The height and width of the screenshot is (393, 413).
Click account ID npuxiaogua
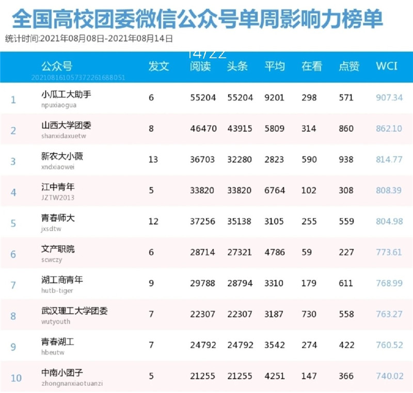click(59, 105)
